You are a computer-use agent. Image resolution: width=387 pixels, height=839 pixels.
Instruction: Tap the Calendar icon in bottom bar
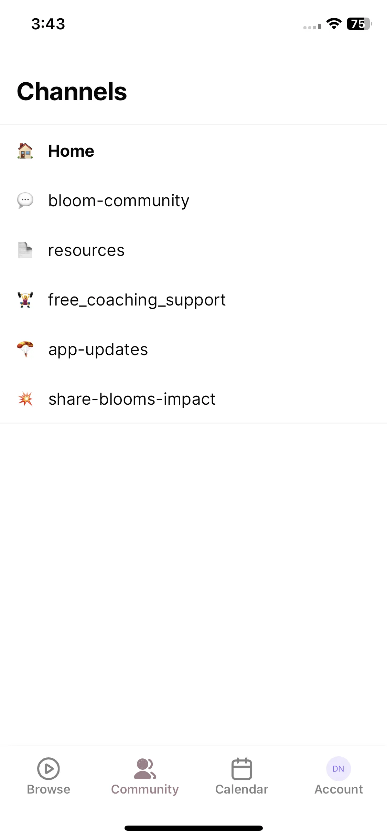coord(242,768)
